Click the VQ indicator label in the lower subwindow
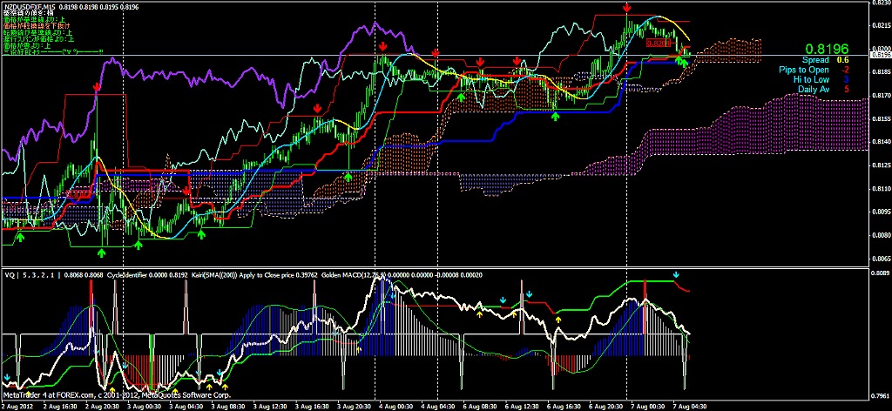Screen dimensions: 892x411 click(9, 276)
